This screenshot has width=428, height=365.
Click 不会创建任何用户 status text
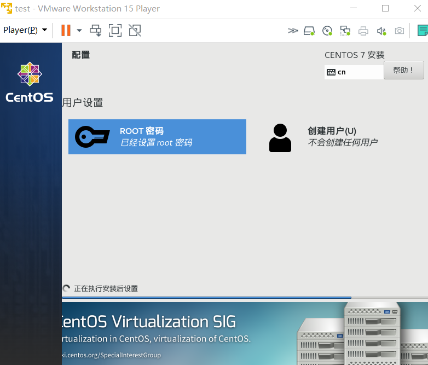tap(343, 142)
